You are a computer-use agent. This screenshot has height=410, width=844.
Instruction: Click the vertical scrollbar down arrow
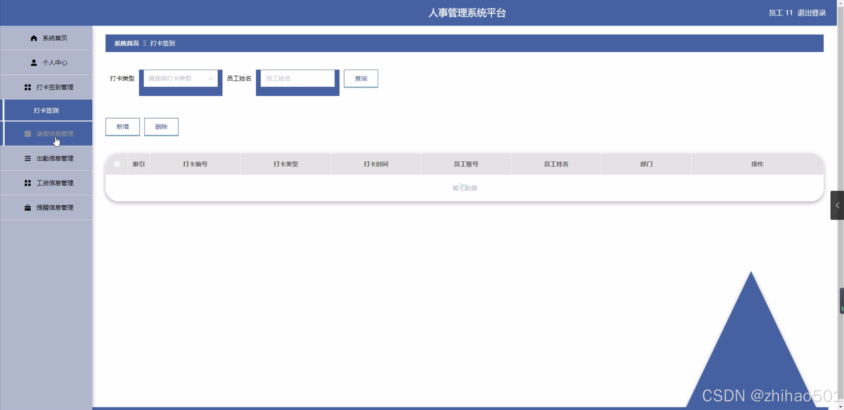click(x=840, y=407)
